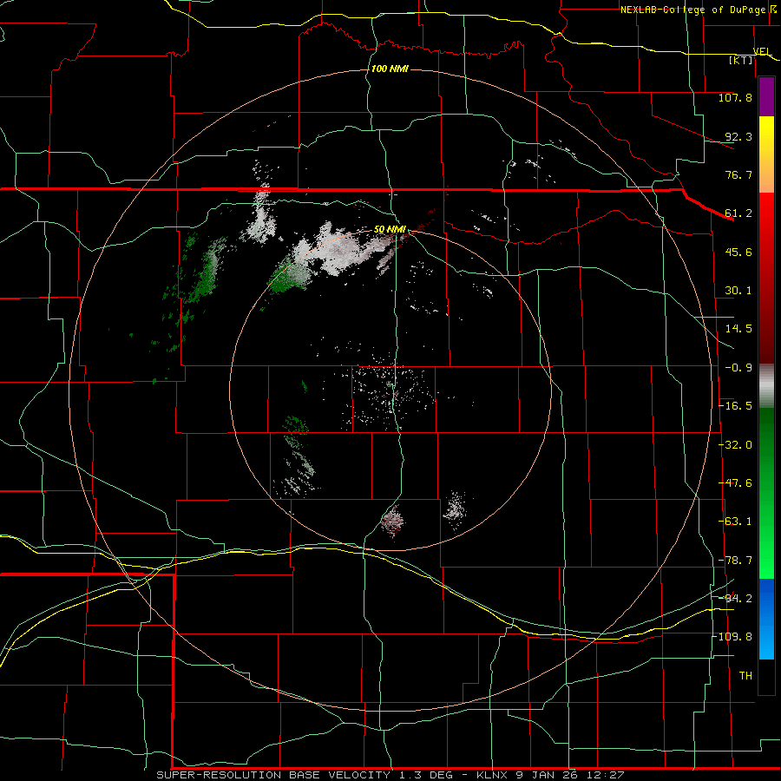Click the [KT] units label
Image resolution: width=781 pixels, height=781 pixels.
(741, 60)
